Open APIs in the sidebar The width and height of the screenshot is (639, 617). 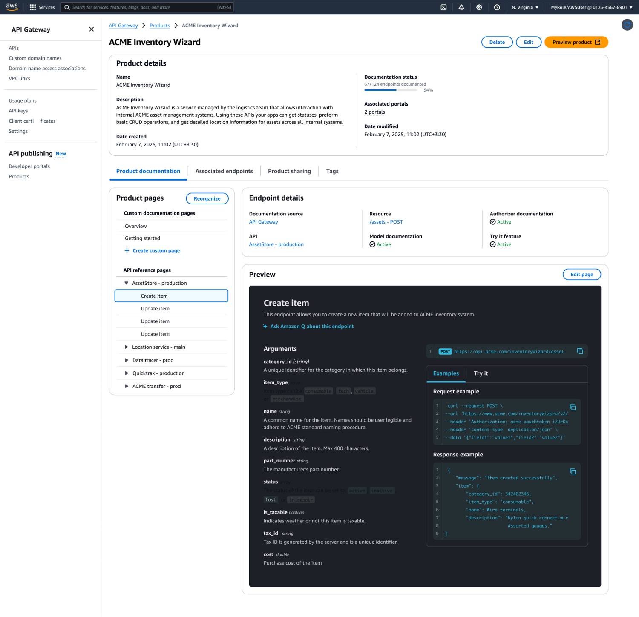(x=14, y=48)
